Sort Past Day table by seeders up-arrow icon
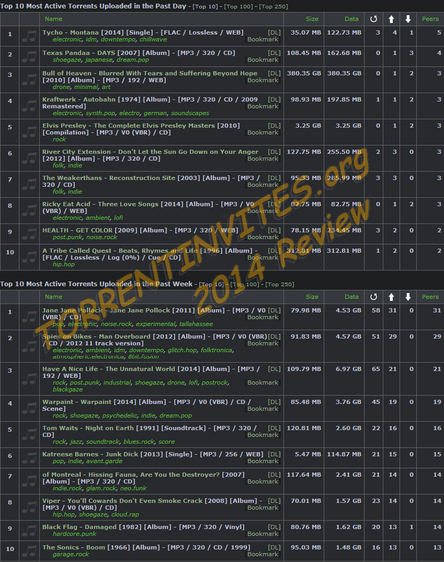 point(391,19)
